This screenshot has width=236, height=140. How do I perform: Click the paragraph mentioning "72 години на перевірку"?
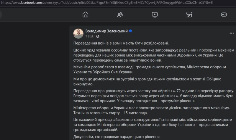pos(149,96)
